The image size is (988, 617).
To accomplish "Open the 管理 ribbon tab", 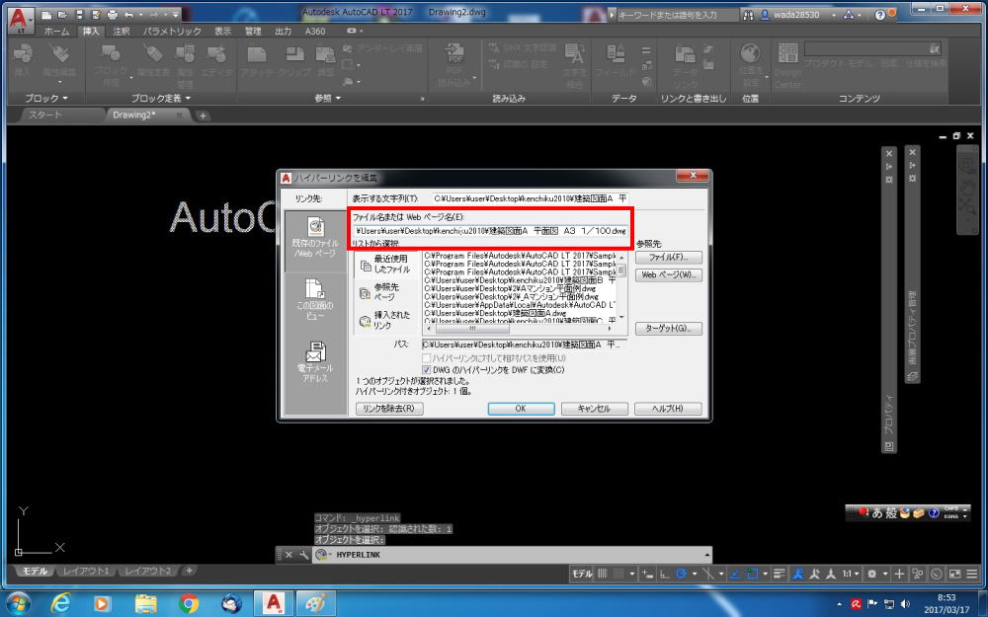I will pos(253,31).
